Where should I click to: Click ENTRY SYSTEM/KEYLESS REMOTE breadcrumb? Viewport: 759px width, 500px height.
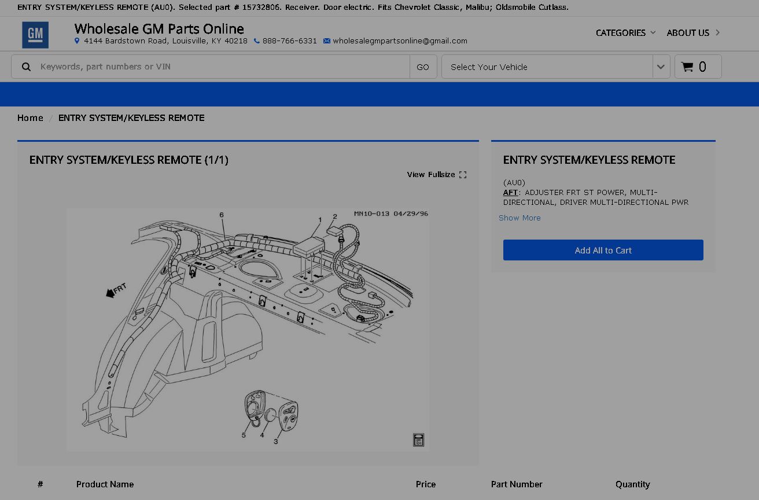click(131, 118)
